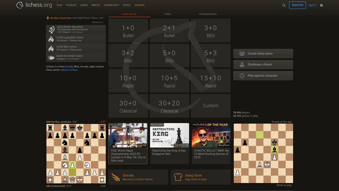Open the search magnifier icon
The width and height of the screenshot is (339, 191).
[x=284, y=5]
